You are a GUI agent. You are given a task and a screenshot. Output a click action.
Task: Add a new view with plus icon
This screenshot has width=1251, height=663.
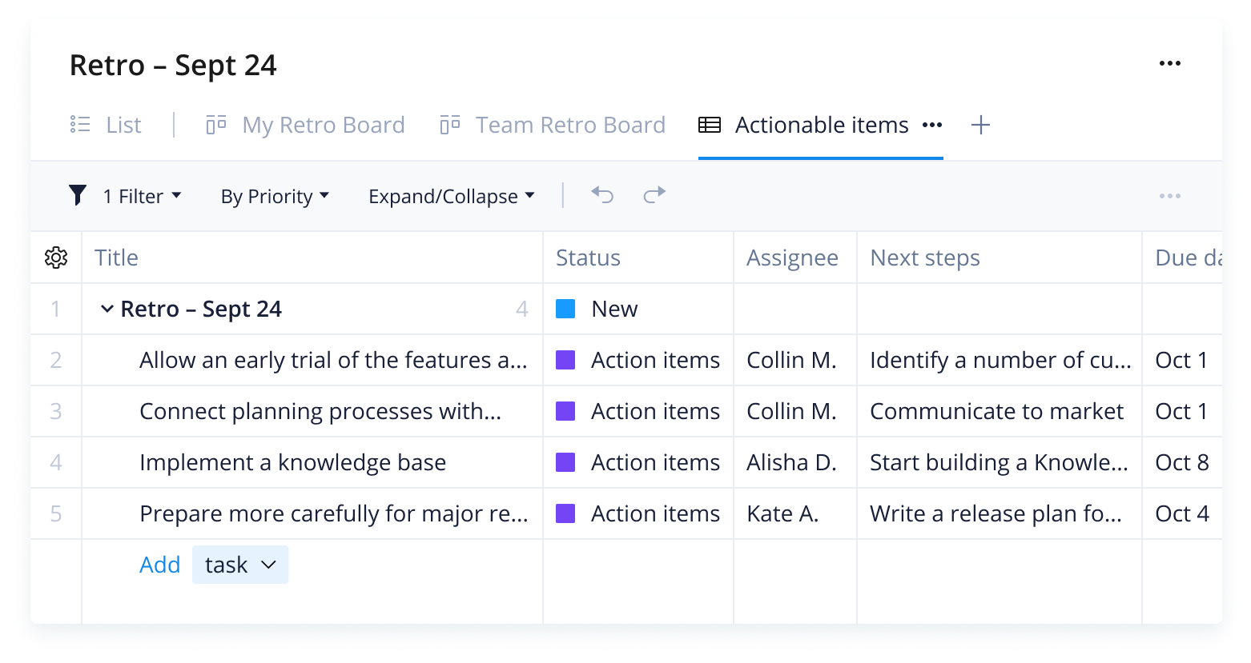980,125
